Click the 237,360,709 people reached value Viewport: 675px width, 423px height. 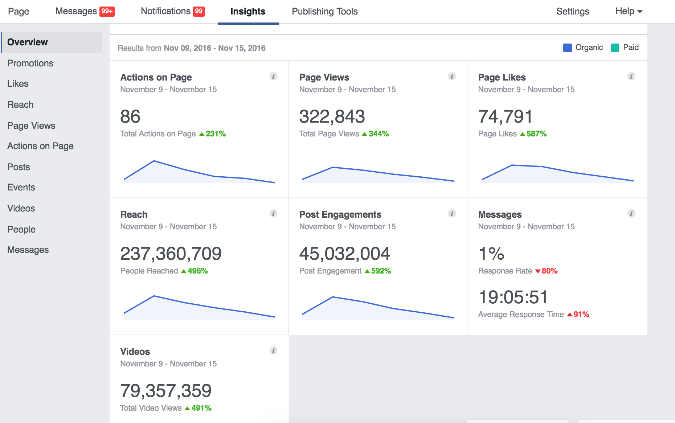(x=171, y=254)
